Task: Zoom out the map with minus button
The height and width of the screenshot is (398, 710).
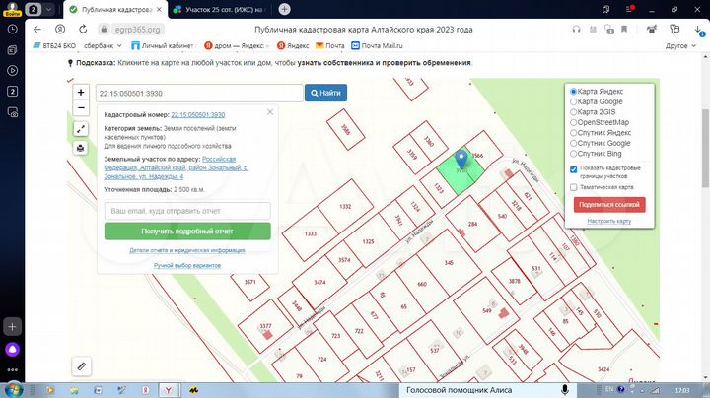Action: pos(81,107)
